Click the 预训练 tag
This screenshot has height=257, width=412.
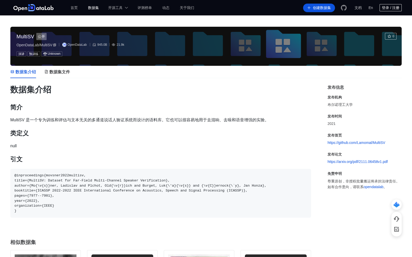pyautogui.click(x=34, y=54)
